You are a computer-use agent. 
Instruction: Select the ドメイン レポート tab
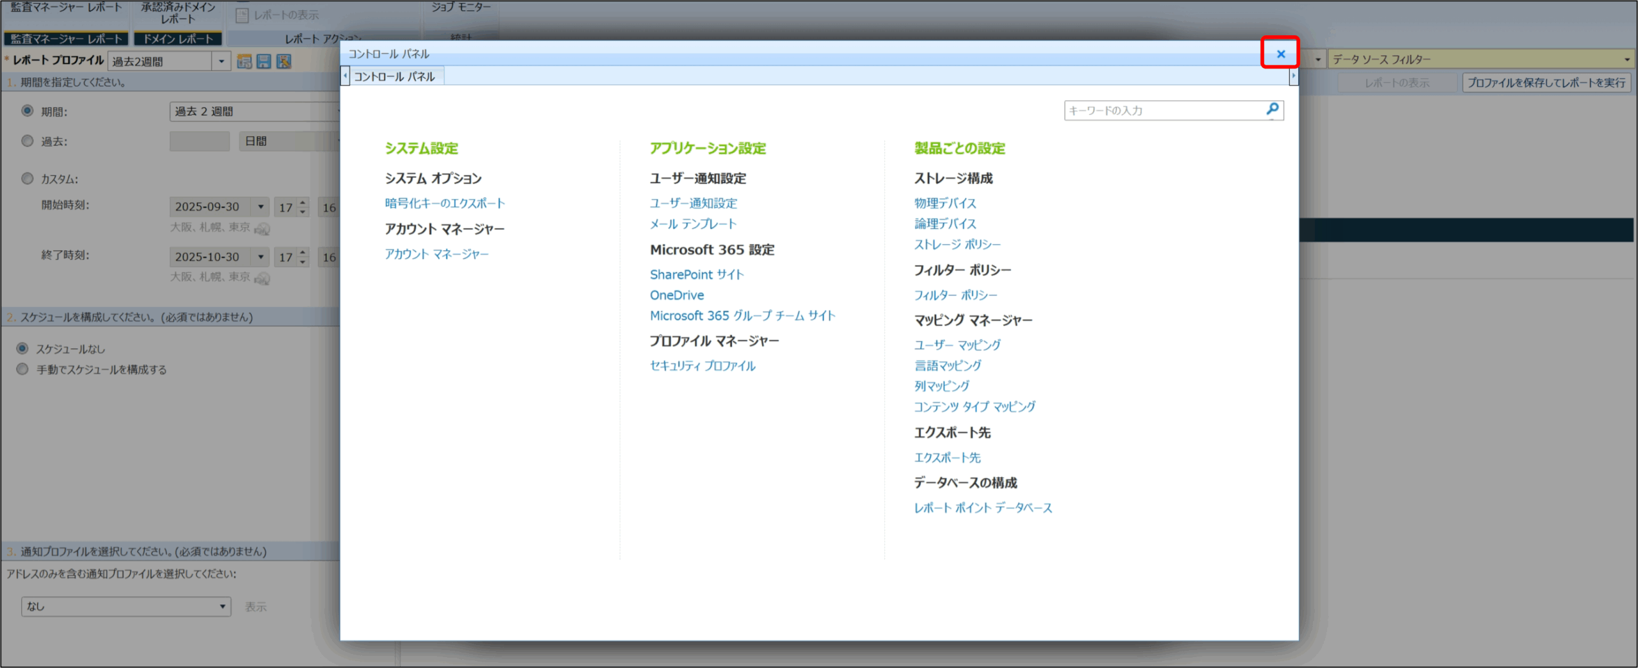178,39
